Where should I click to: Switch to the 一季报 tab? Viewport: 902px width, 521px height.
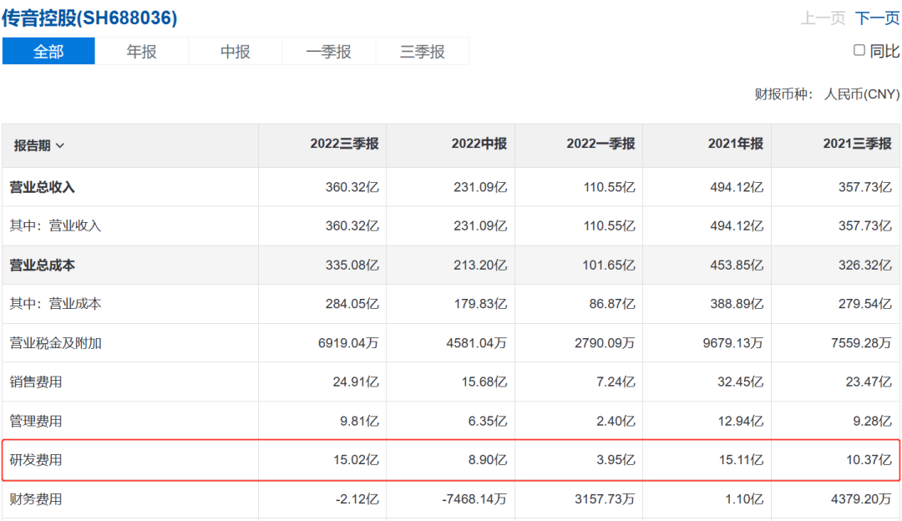pyautogui.click(x=329, y=52)
